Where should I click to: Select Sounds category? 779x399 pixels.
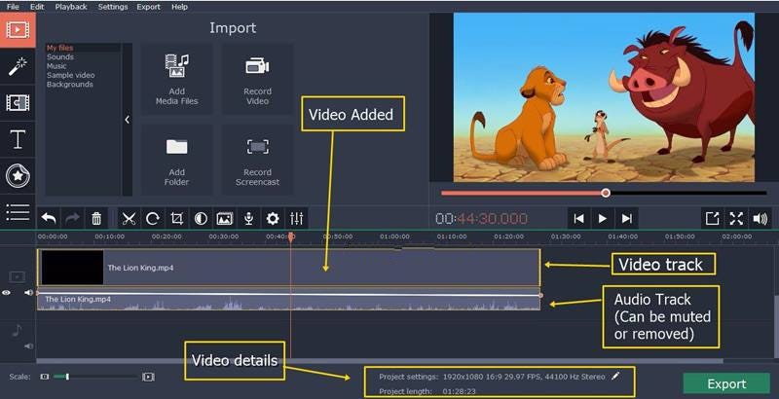60,57
